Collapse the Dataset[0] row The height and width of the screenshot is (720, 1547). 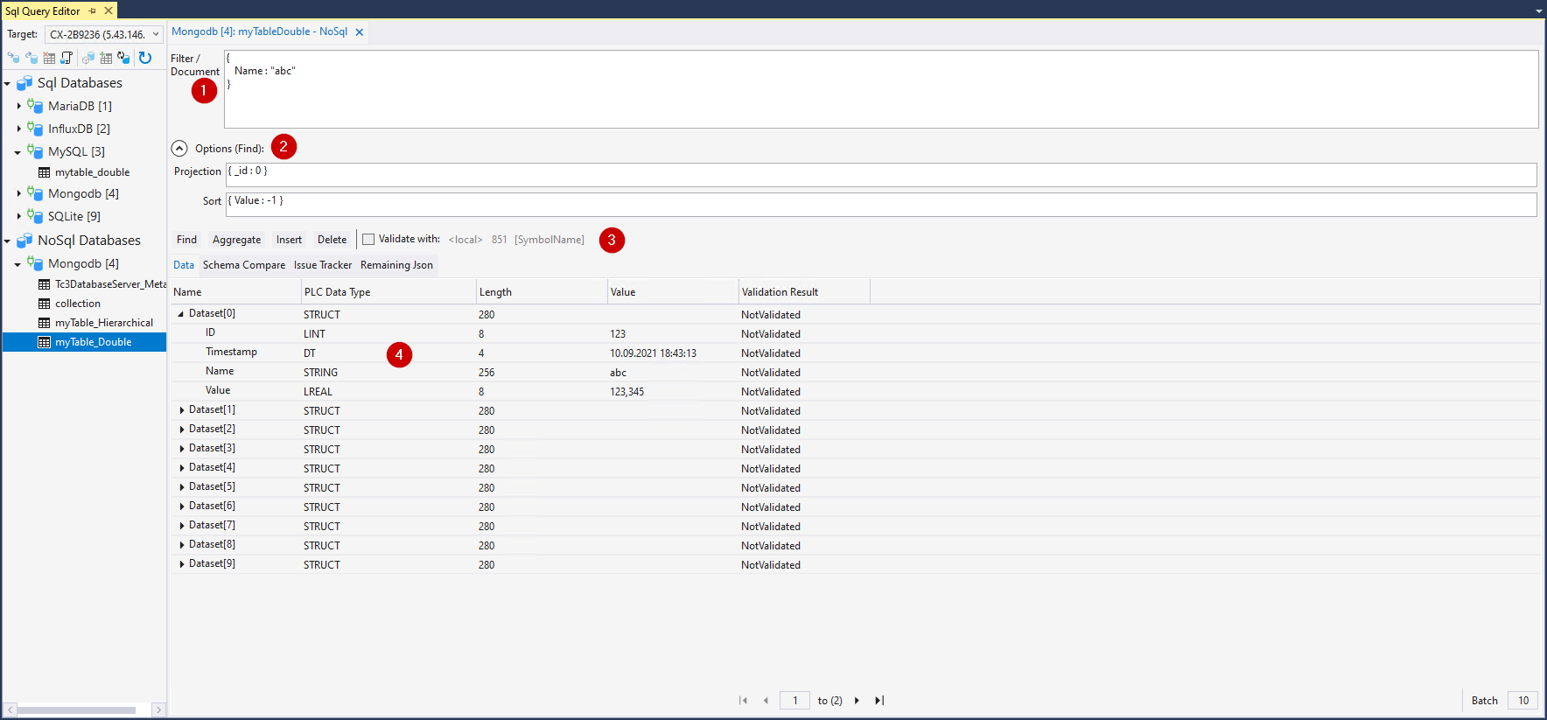click(x=181, y=314)
